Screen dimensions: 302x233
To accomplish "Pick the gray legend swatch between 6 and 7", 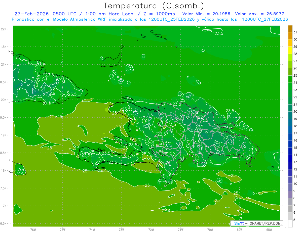I will point(290,209).
